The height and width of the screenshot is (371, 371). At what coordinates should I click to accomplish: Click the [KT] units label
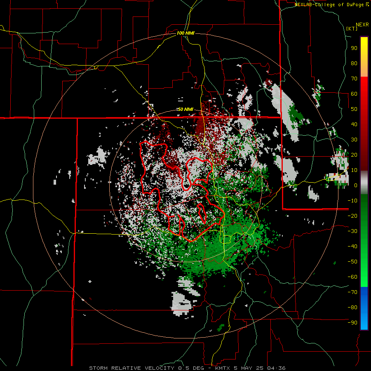point(352,28)
